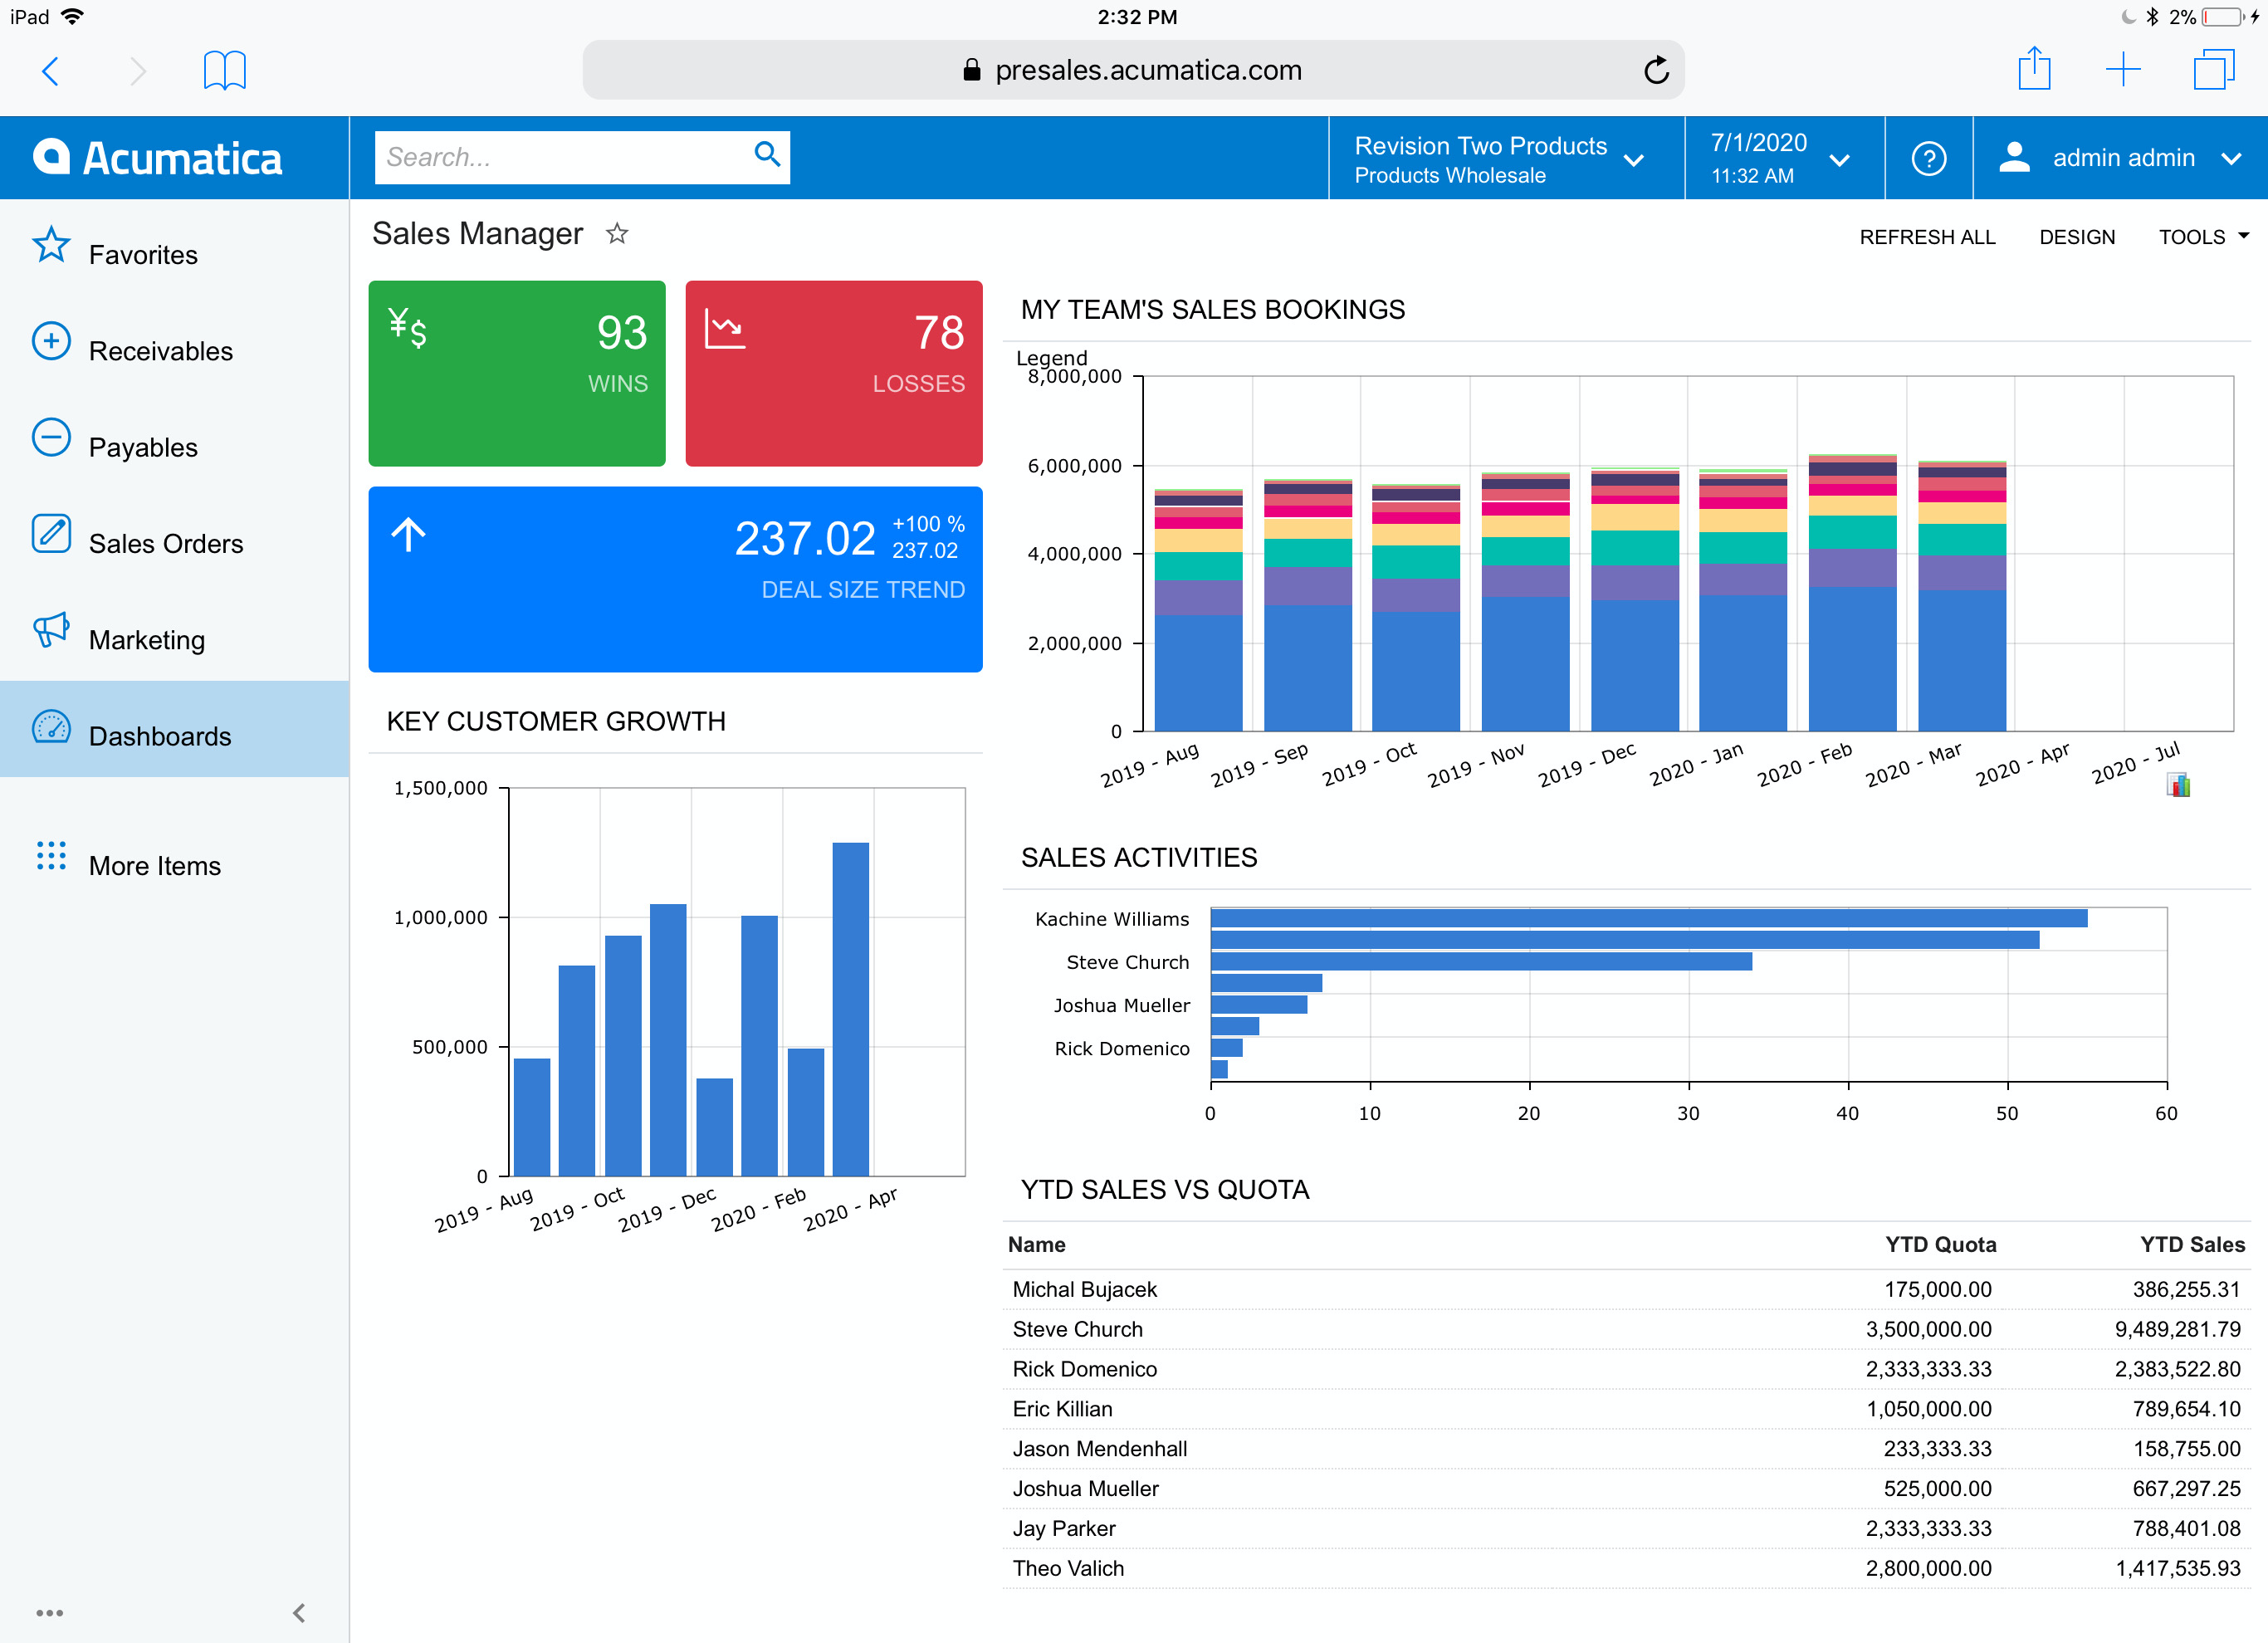
Task: Open More Items grid icon
Action: (x=51, y=857)
